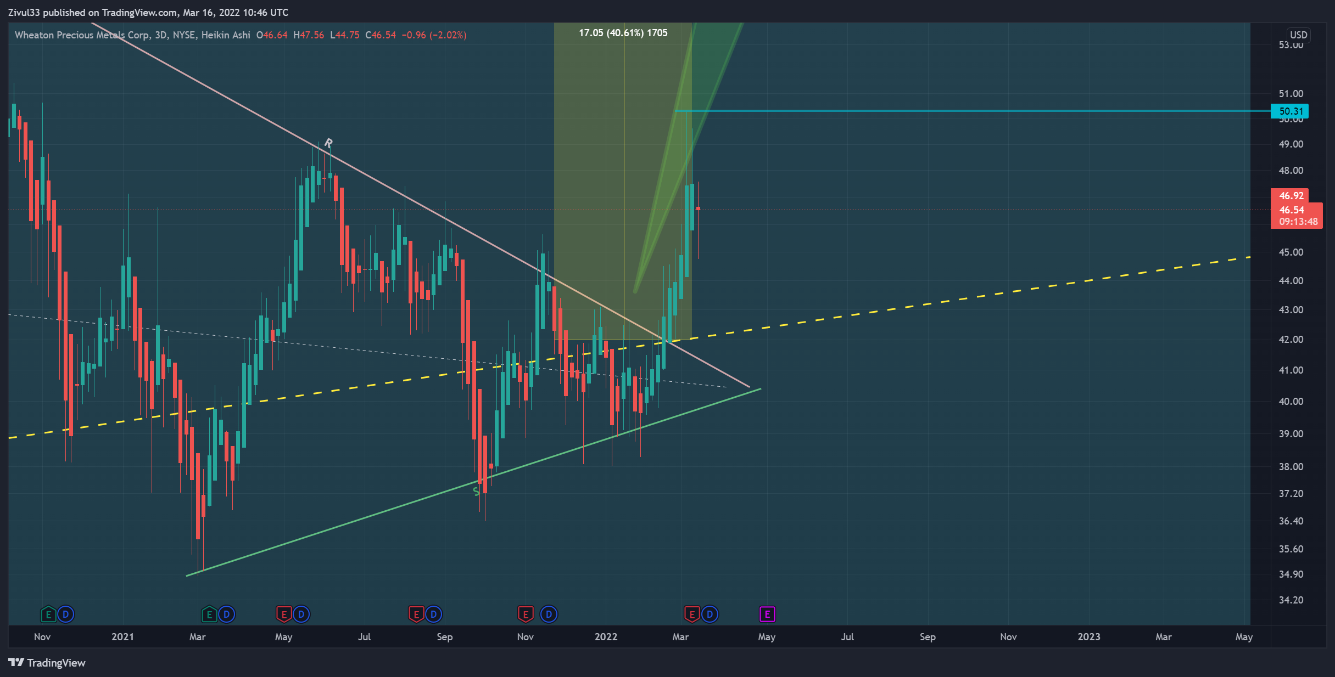Click the green E earnings marker nearest Nov 2020

48,614
